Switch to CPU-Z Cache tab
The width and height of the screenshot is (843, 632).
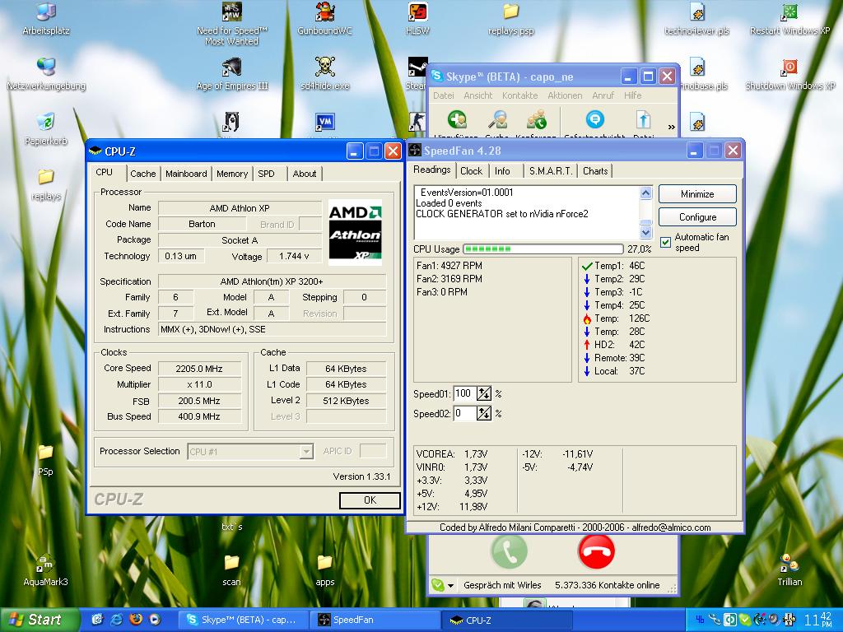click(x=143, y=174)
